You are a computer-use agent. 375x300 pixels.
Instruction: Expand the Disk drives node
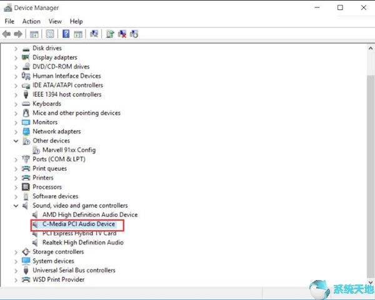[16, 49]
